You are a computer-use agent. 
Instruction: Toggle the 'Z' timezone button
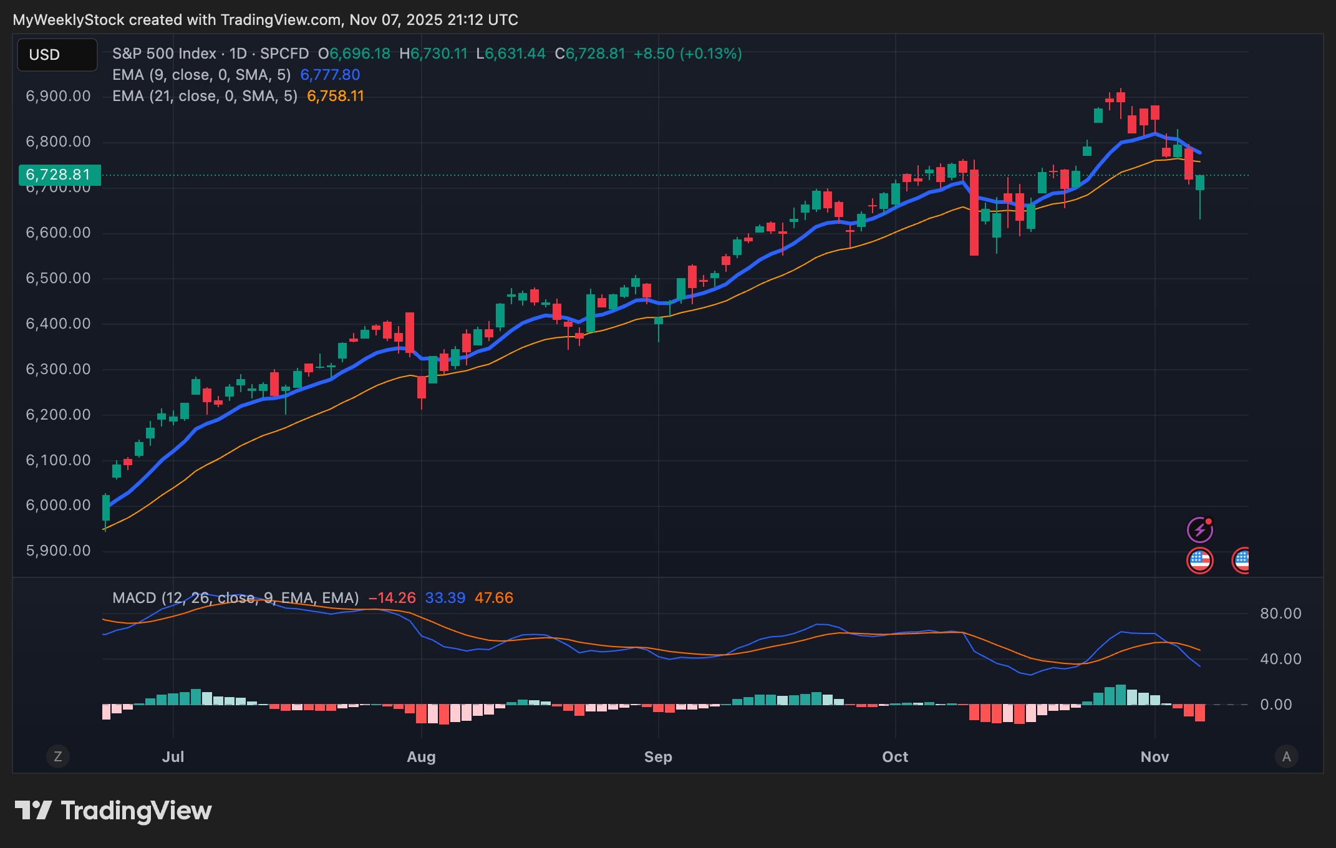[58, 756]
